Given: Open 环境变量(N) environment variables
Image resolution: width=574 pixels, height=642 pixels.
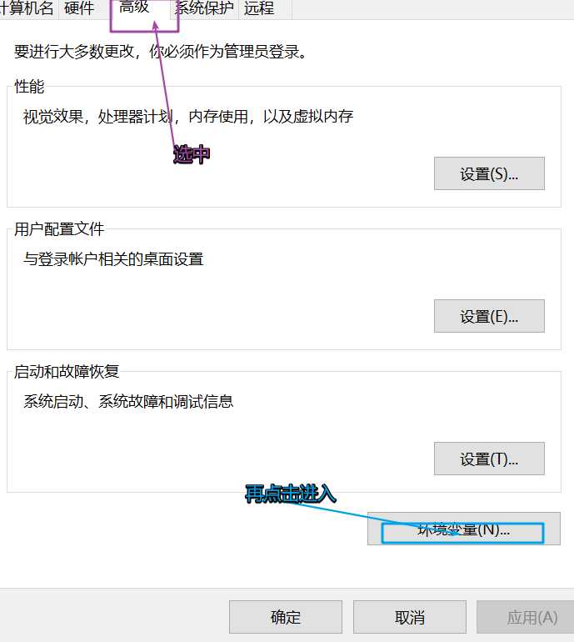Looking at the screenshot, I should click(463, 529).
